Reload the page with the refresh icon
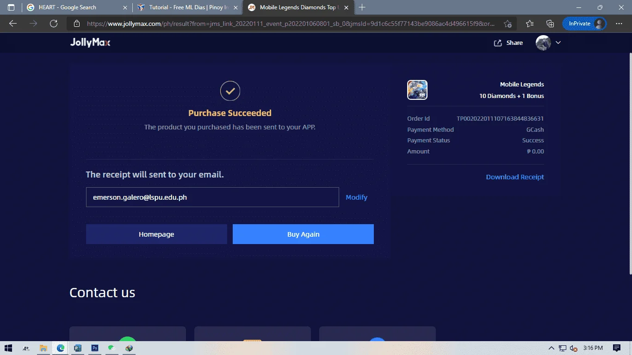This screenshot has height=355, width=632. click(54, 24)
